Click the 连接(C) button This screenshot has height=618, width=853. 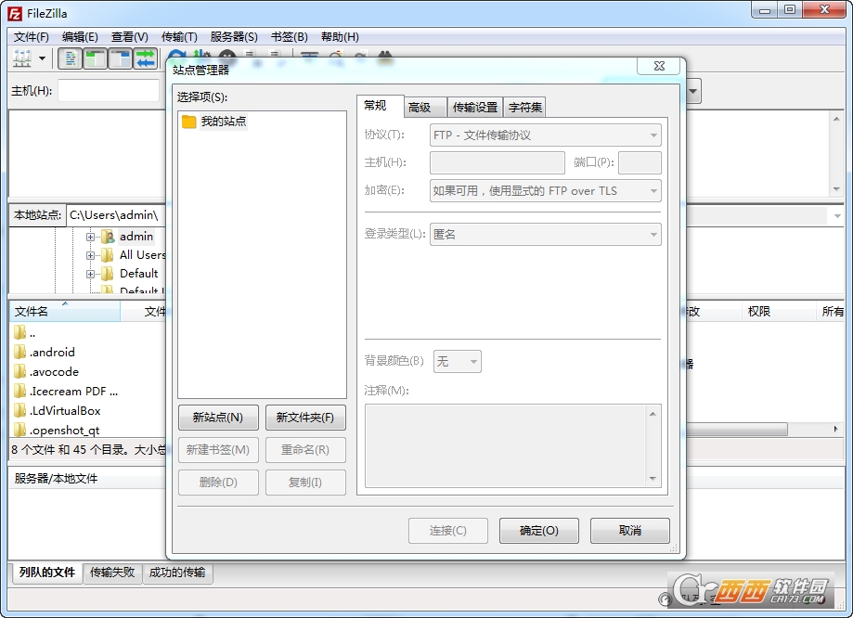click(448, 531)
